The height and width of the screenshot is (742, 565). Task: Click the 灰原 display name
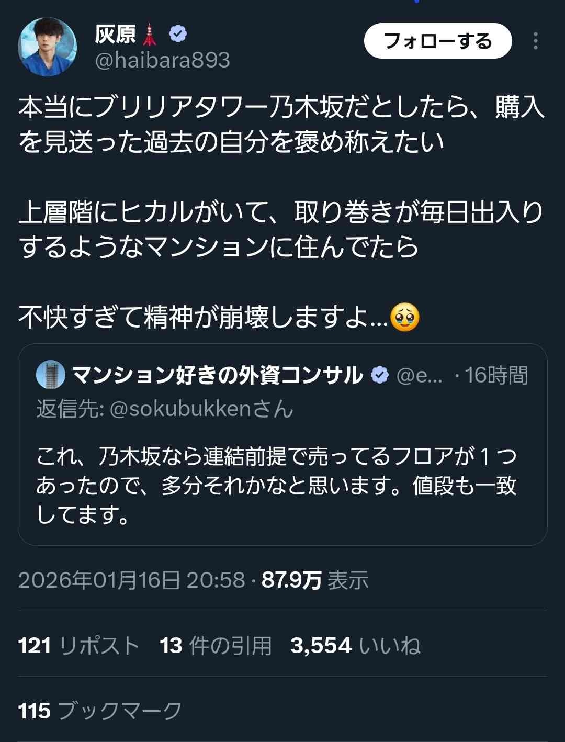click(115, 35)
